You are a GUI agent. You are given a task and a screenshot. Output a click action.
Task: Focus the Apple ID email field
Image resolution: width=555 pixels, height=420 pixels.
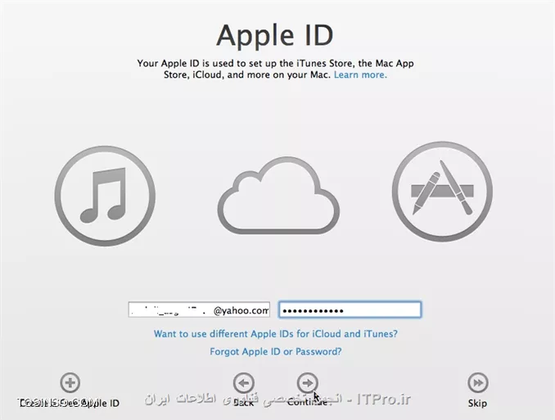pyautogui.click(x=199, y=309)
